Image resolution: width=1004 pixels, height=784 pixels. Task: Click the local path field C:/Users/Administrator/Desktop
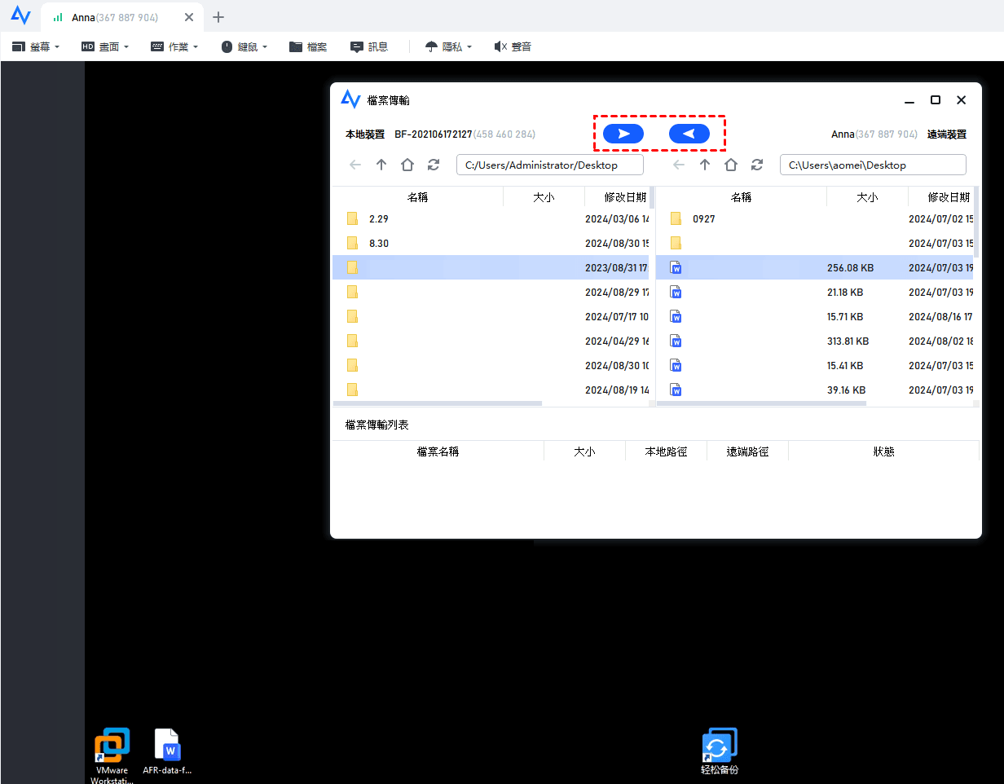[549, 165]
